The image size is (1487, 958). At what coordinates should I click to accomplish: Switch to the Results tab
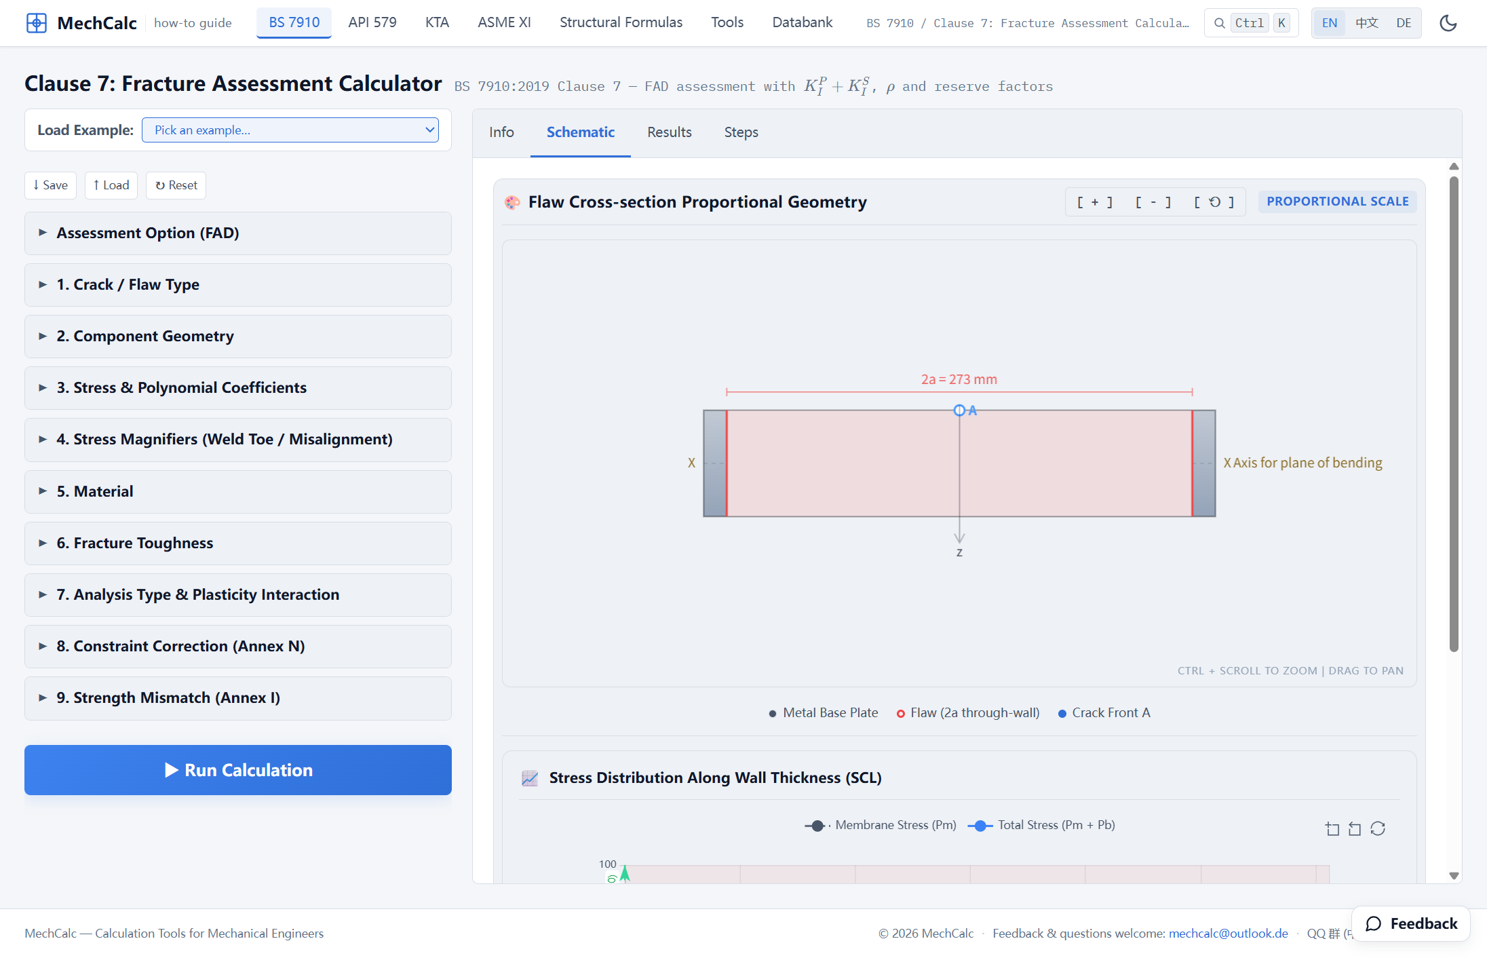pos(670,132)
